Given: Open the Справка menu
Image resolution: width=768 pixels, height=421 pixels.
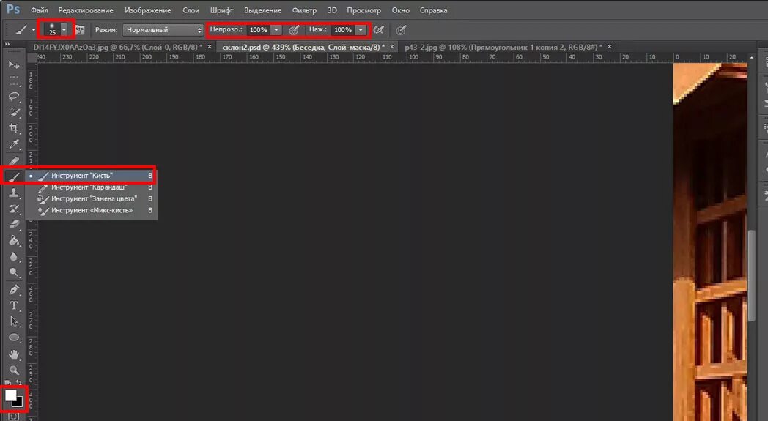Looking at the screenshot, I should tap(433, 10).
